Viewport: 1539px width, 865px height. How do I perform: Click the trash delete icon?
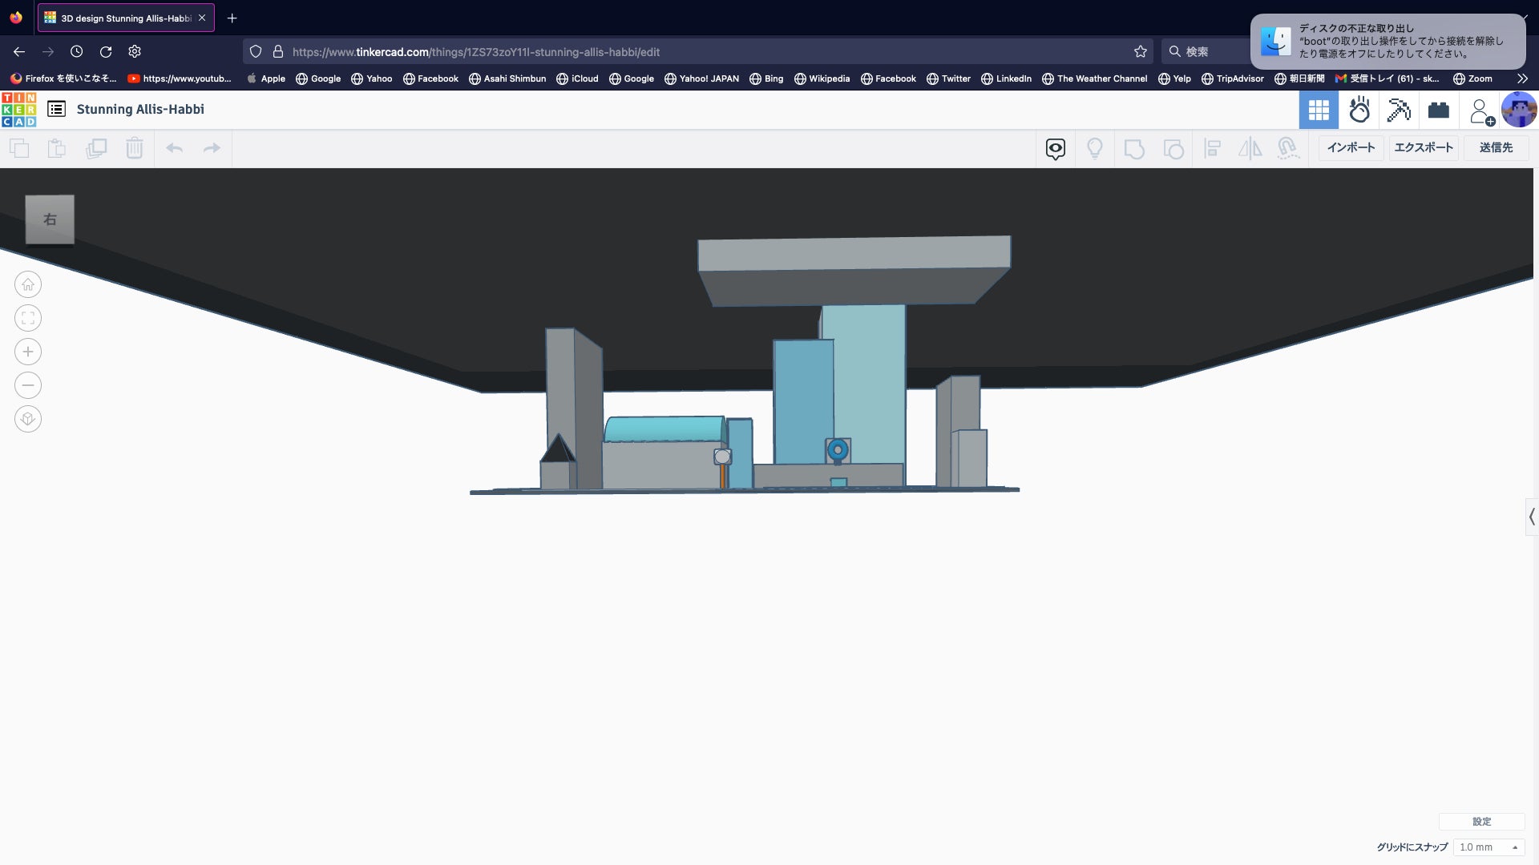point(135,148)
